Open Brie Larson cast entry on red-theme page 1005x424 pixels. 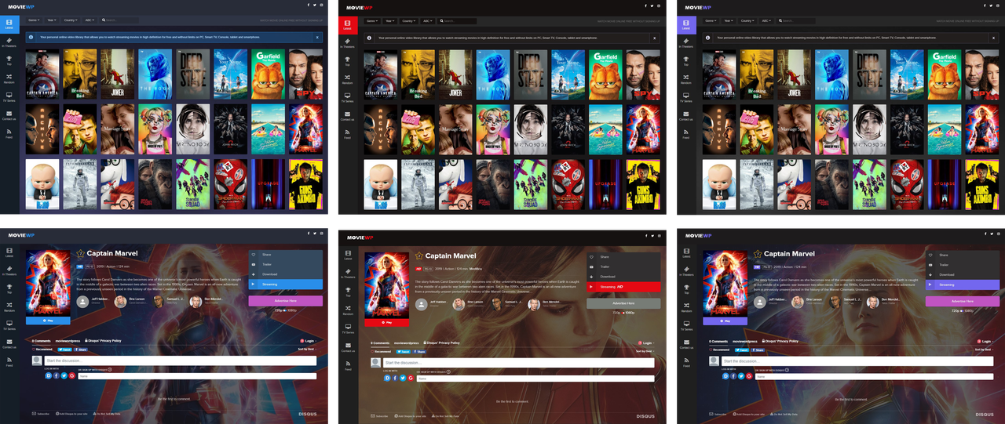coord(468,304)
